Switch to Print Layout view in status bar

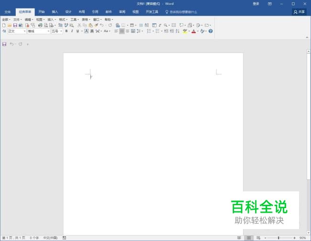[249, 238]
